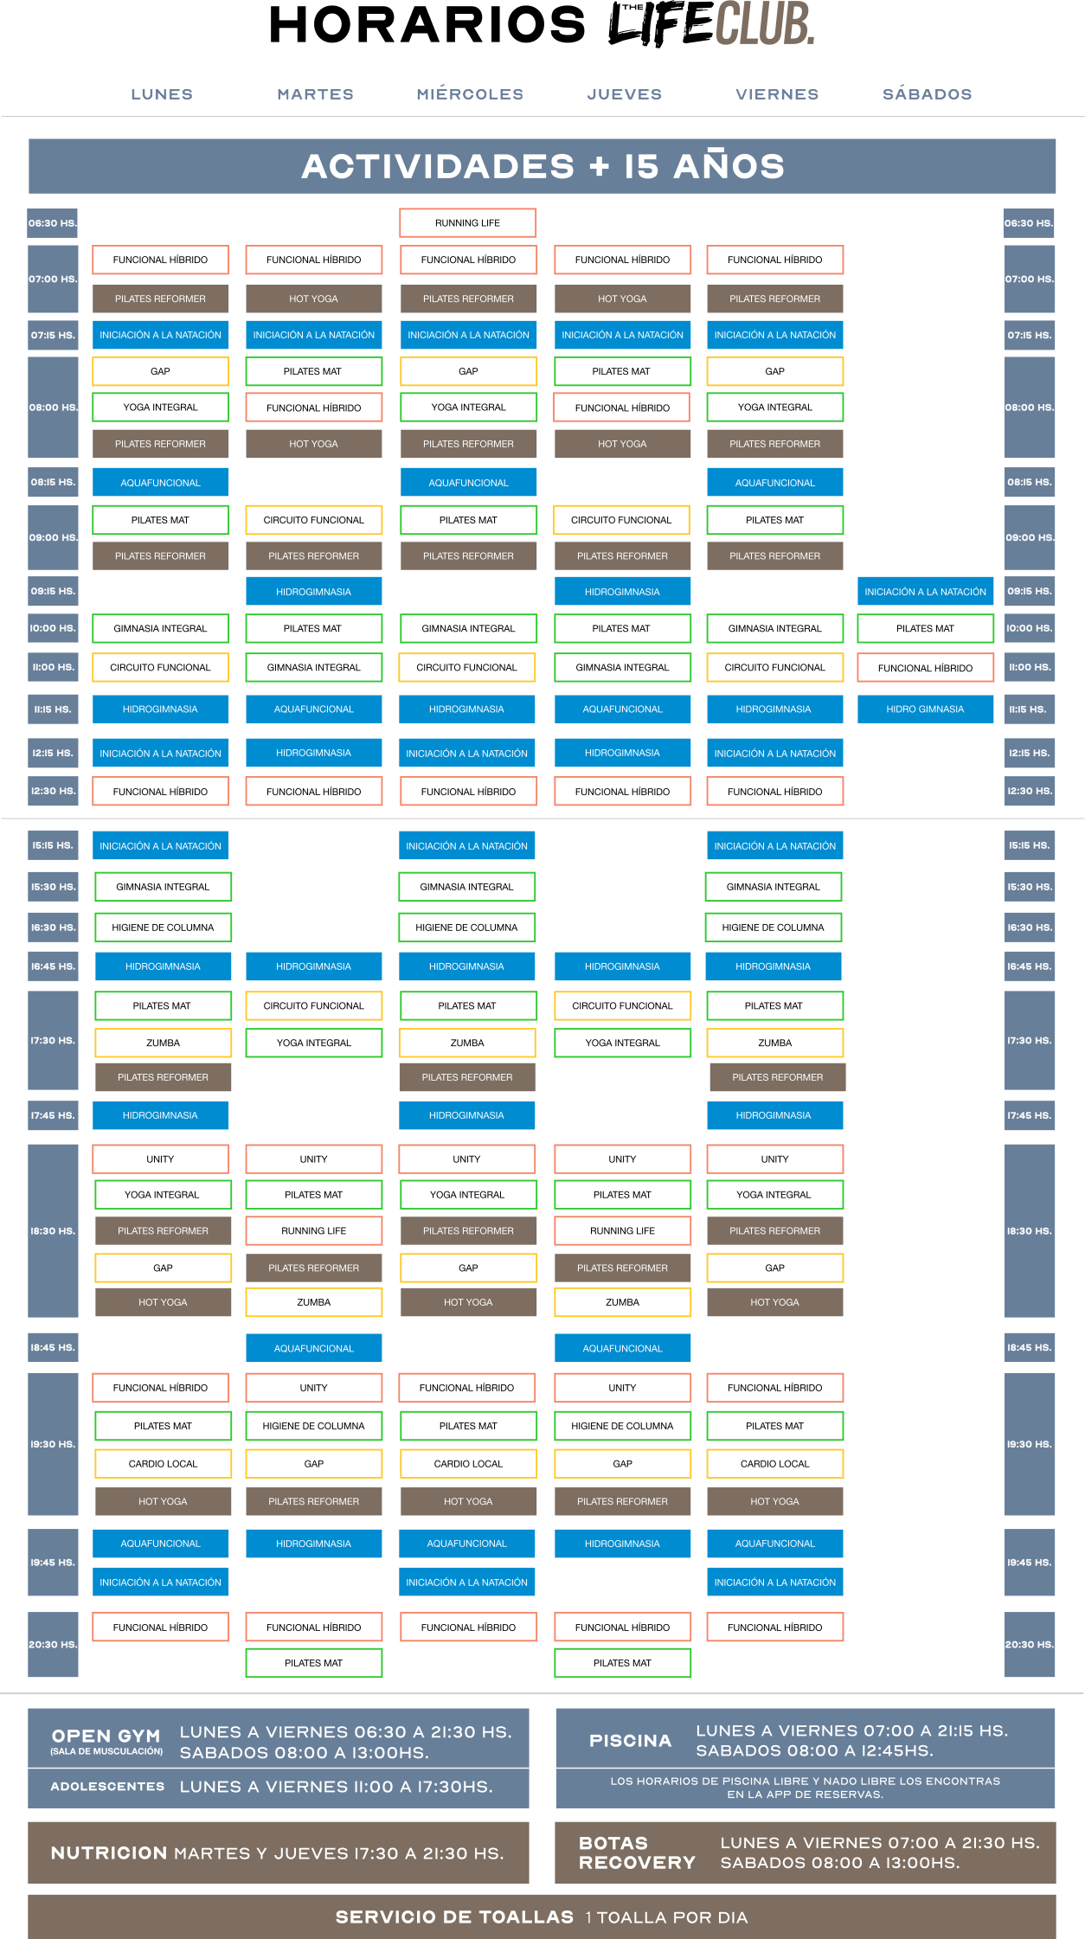Select the Saturday 10:00 green-outlined slot
1085x1939 pixels.
[925, 629]
